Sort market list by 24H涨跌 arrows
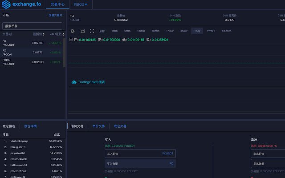This screenshot has height=178, width=285. click(63, 34)
